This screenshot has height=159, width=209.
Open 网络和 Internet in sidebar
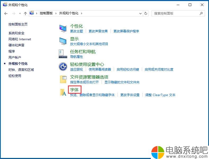pos(20,39)
